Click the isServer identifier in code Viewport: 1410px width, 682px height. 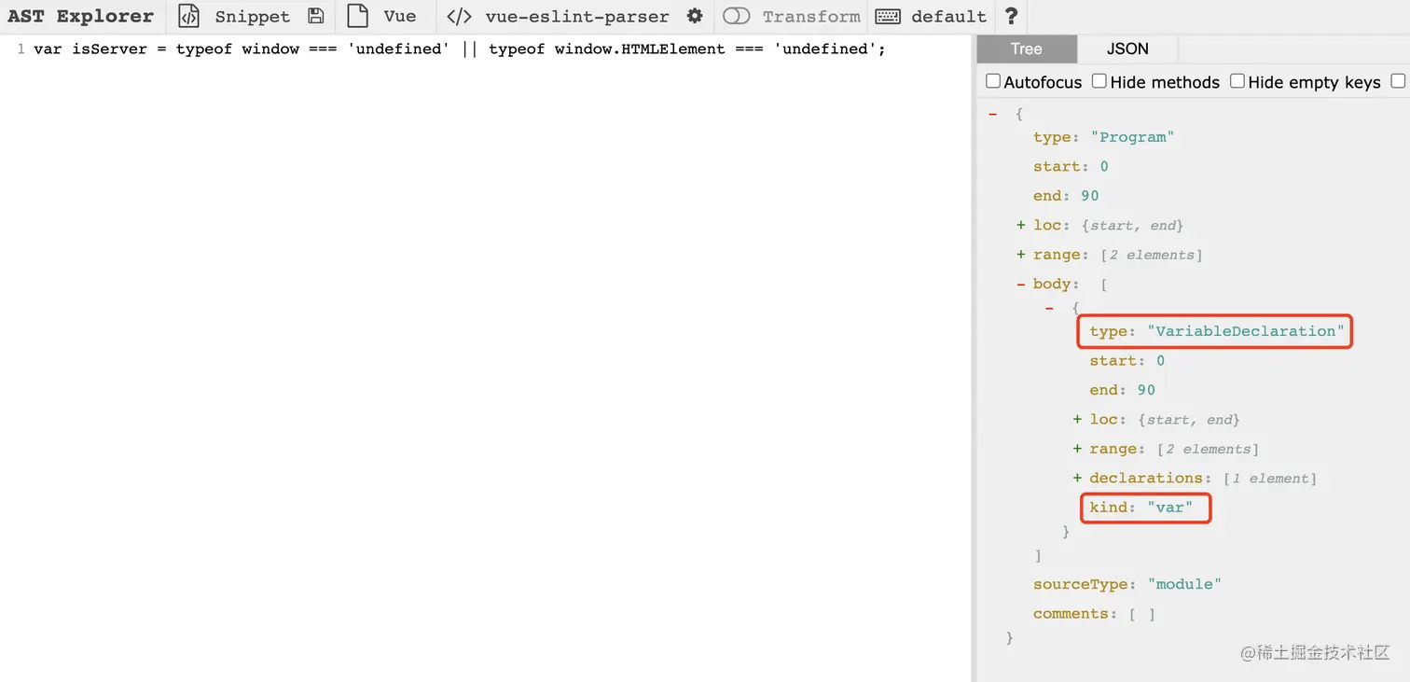point(109,49)
